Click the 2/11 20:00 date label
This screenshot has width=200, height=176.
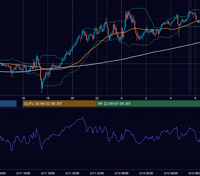[72, 173]
